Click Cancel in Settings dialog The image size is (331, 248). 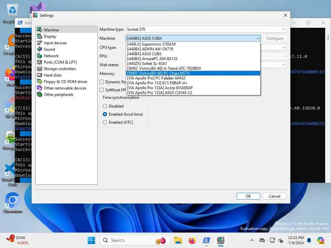click(274, 196)
